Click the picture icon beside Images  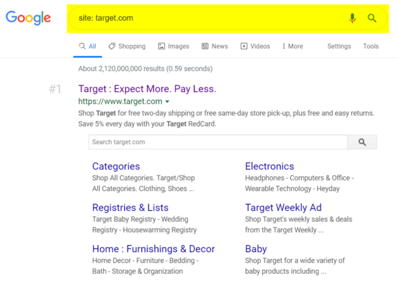point(162,46)
